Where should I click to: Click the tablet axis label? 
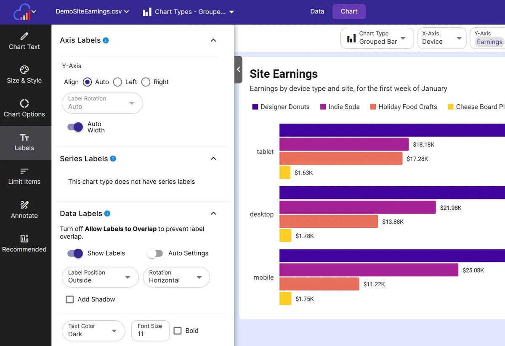point(265,151)
